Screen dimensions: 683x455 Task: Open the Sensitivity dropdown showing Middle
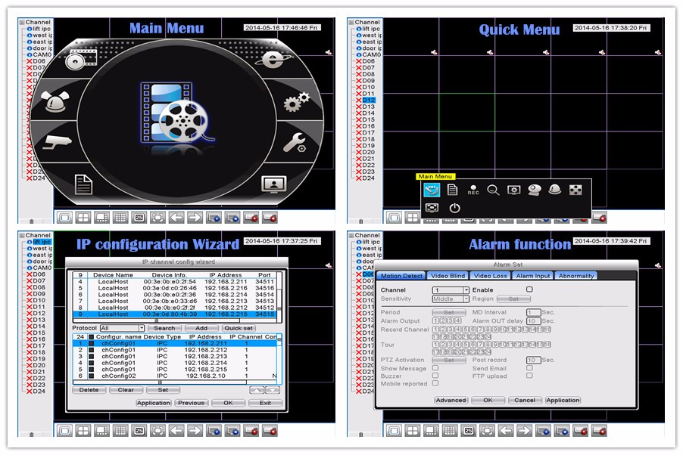point(451,299)
